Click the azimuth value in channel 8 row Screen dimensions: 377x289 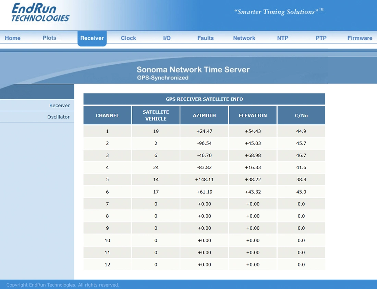[204, 216]
